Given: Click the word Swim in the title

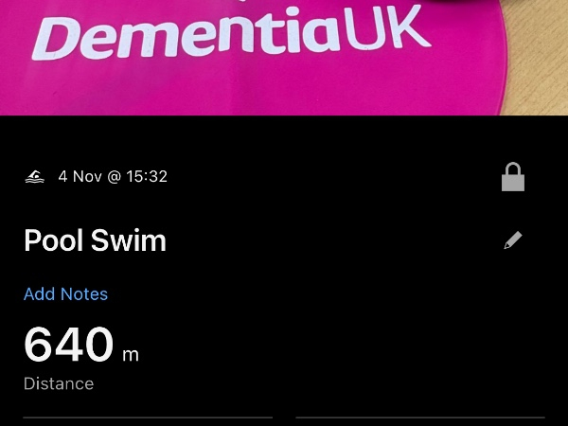Looking at the screenshot, I should [x=130, y=240].
